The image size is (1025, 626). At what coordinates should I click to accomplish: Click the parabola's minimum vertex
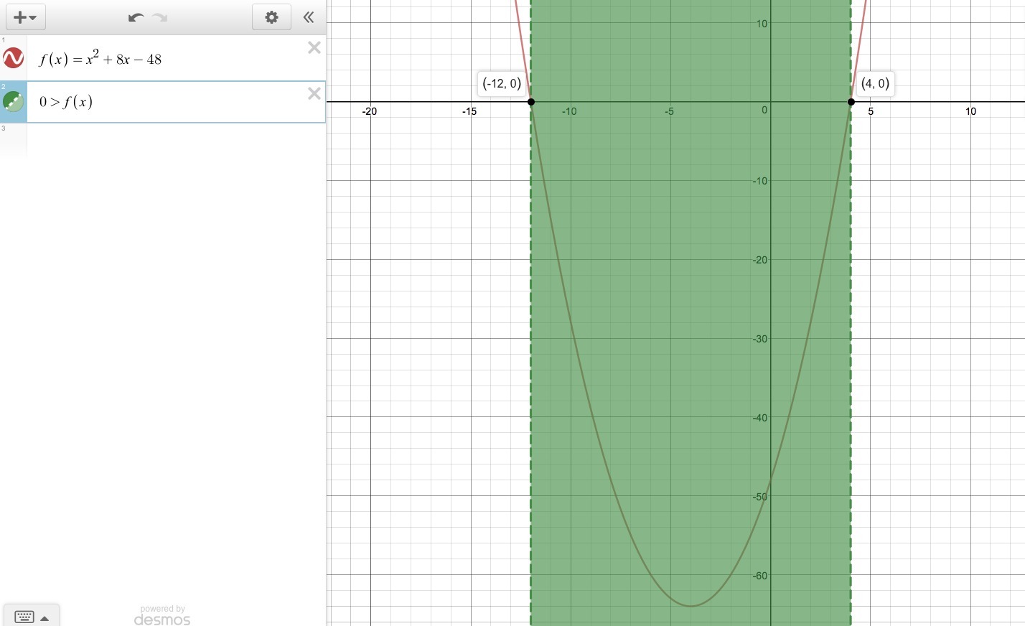pos(691,606)
